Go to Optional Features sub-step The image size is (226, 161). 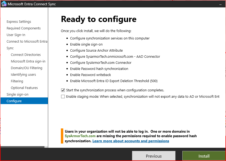(x=24, y=88)
